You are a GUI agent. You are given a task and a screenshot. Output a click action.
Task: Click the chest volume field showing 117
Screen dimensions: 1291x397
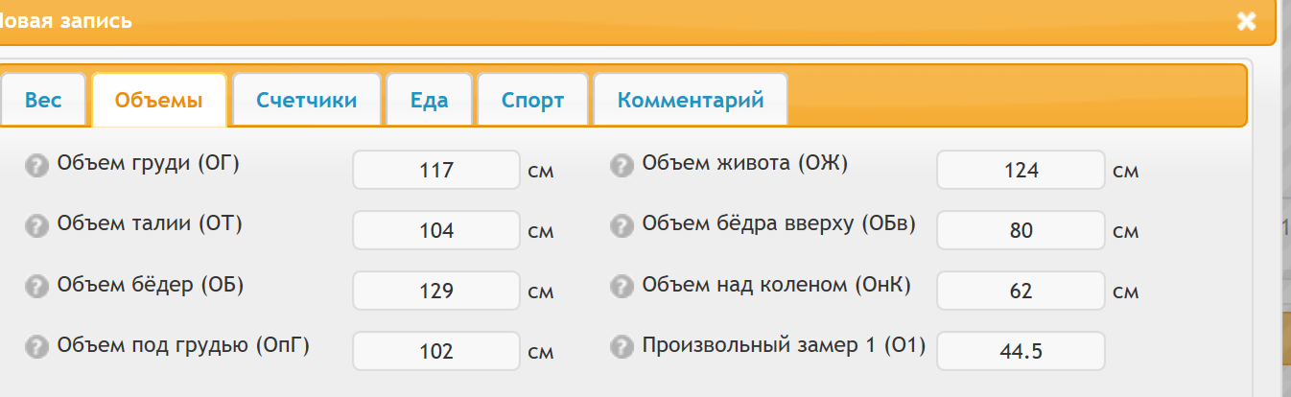[436, 171]
